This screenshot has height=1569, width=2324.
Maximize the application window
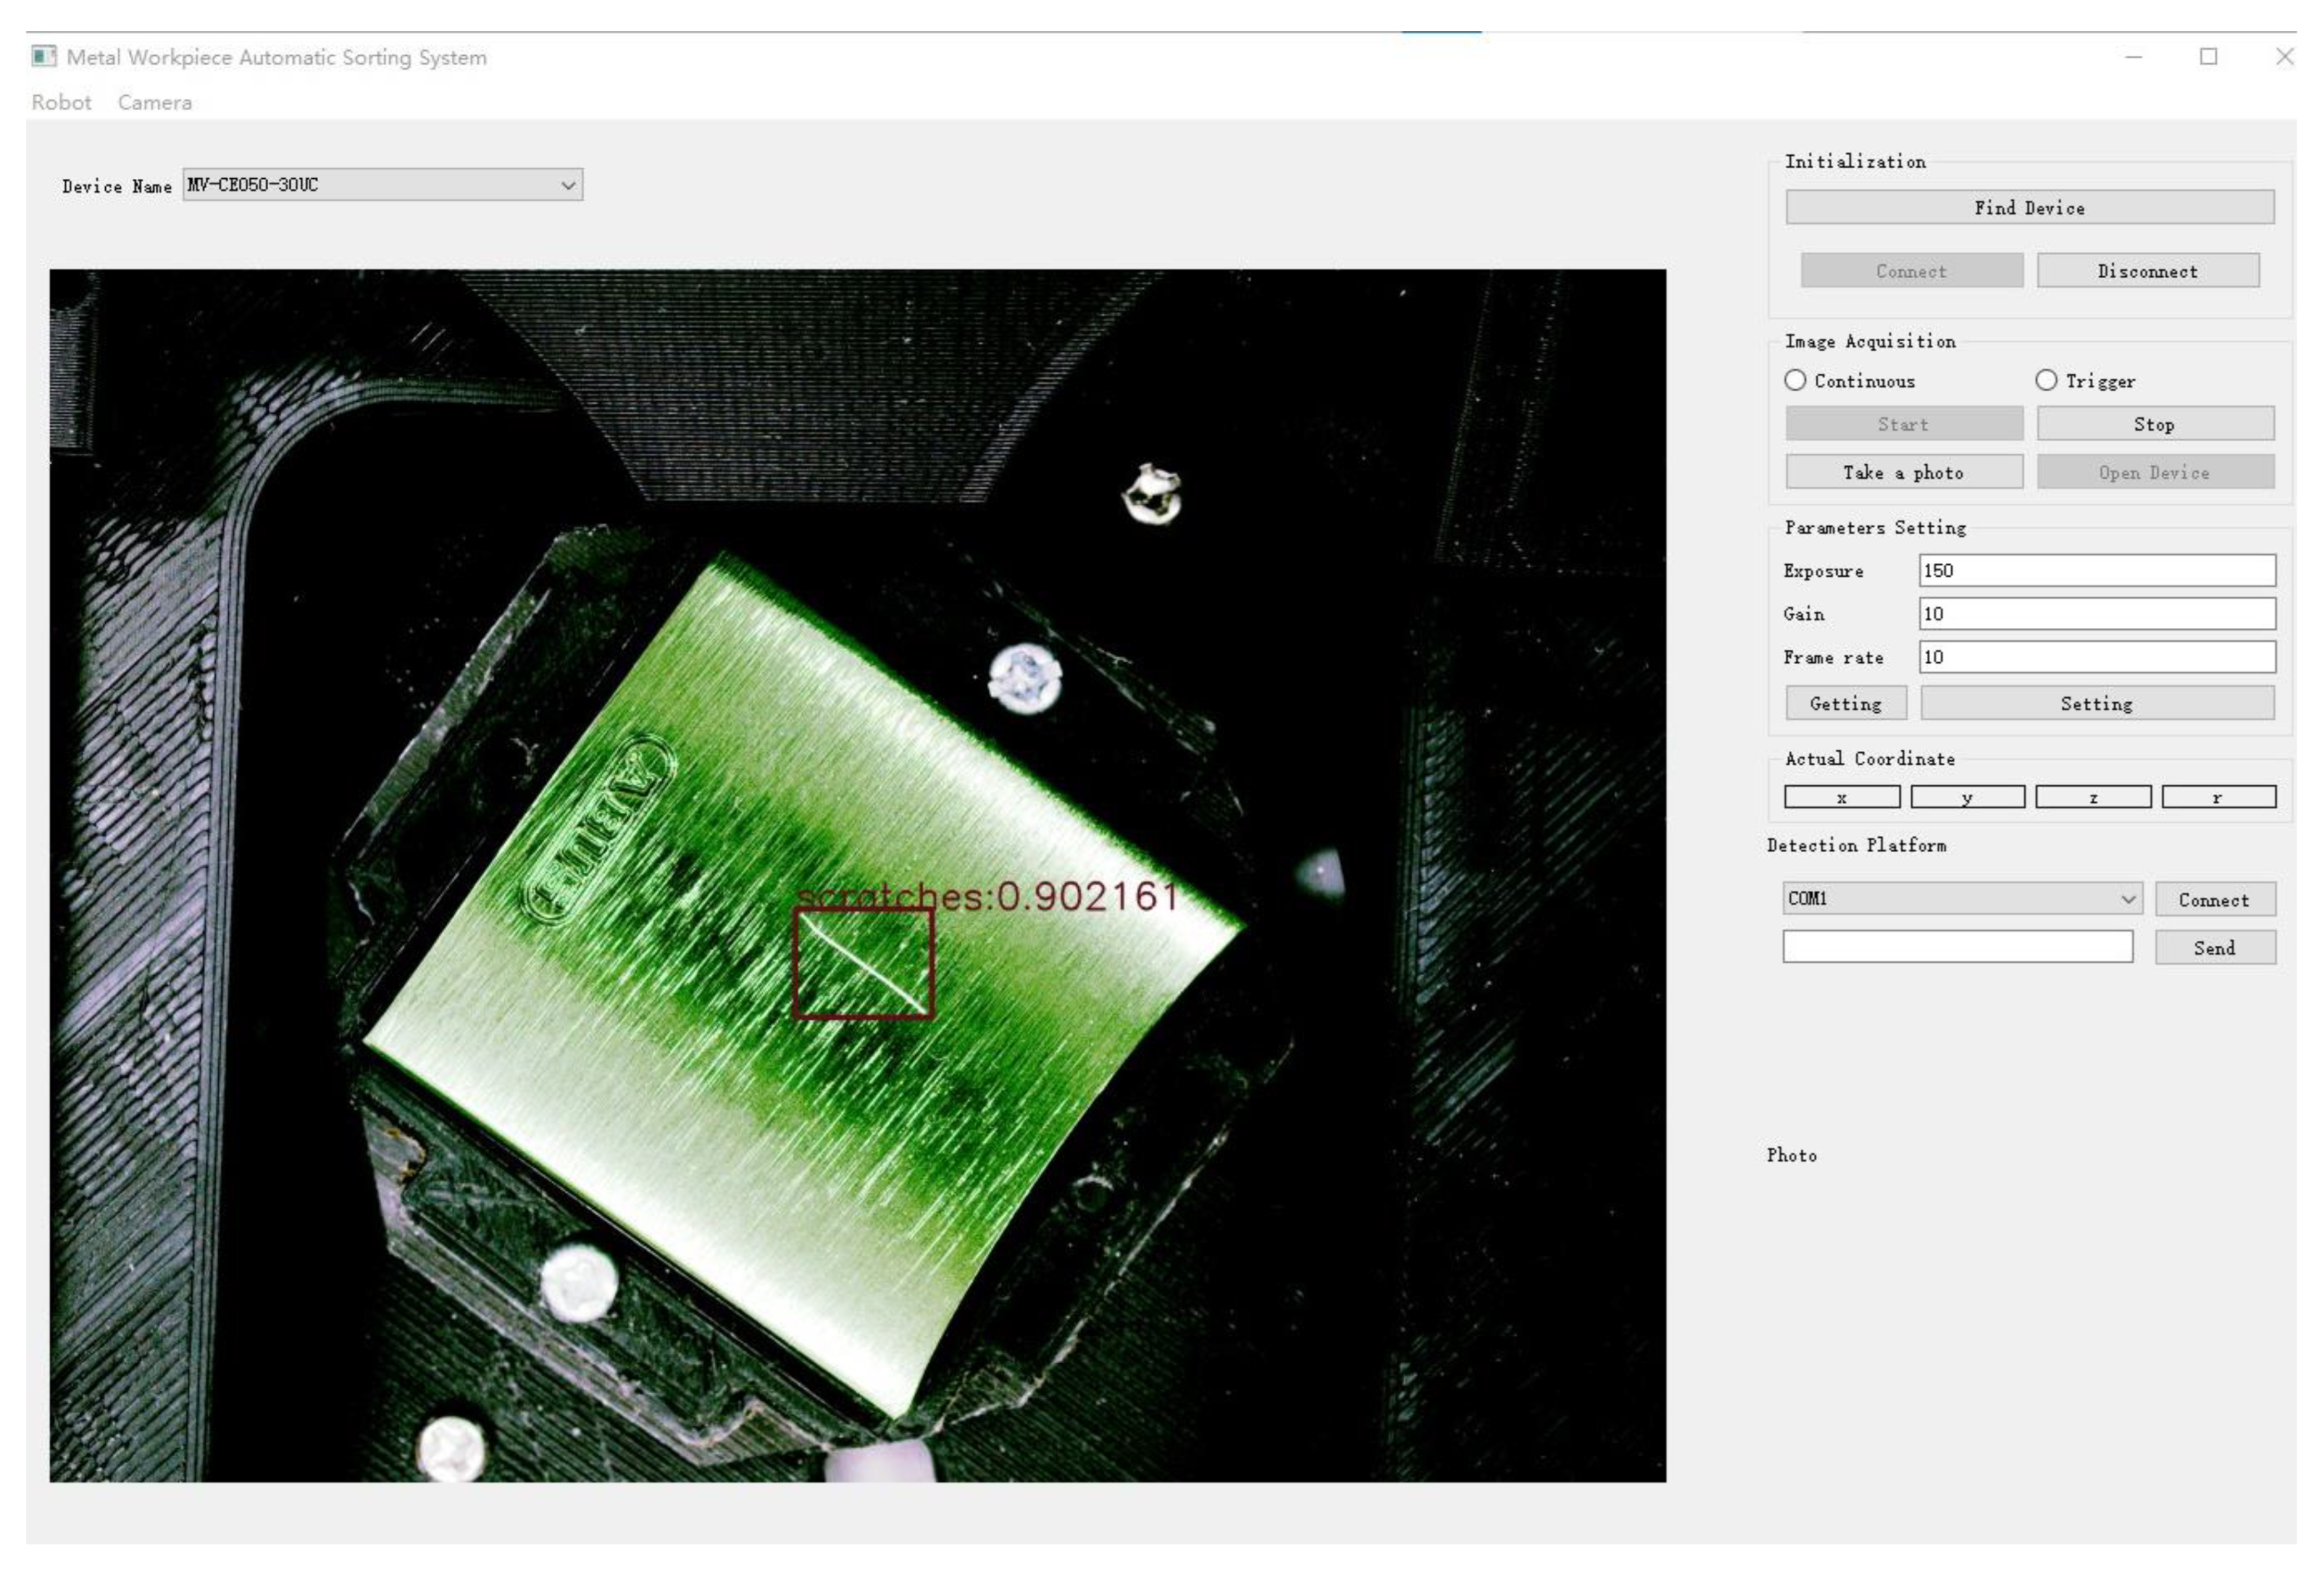pyautogui.click(x=2208, y=57)
